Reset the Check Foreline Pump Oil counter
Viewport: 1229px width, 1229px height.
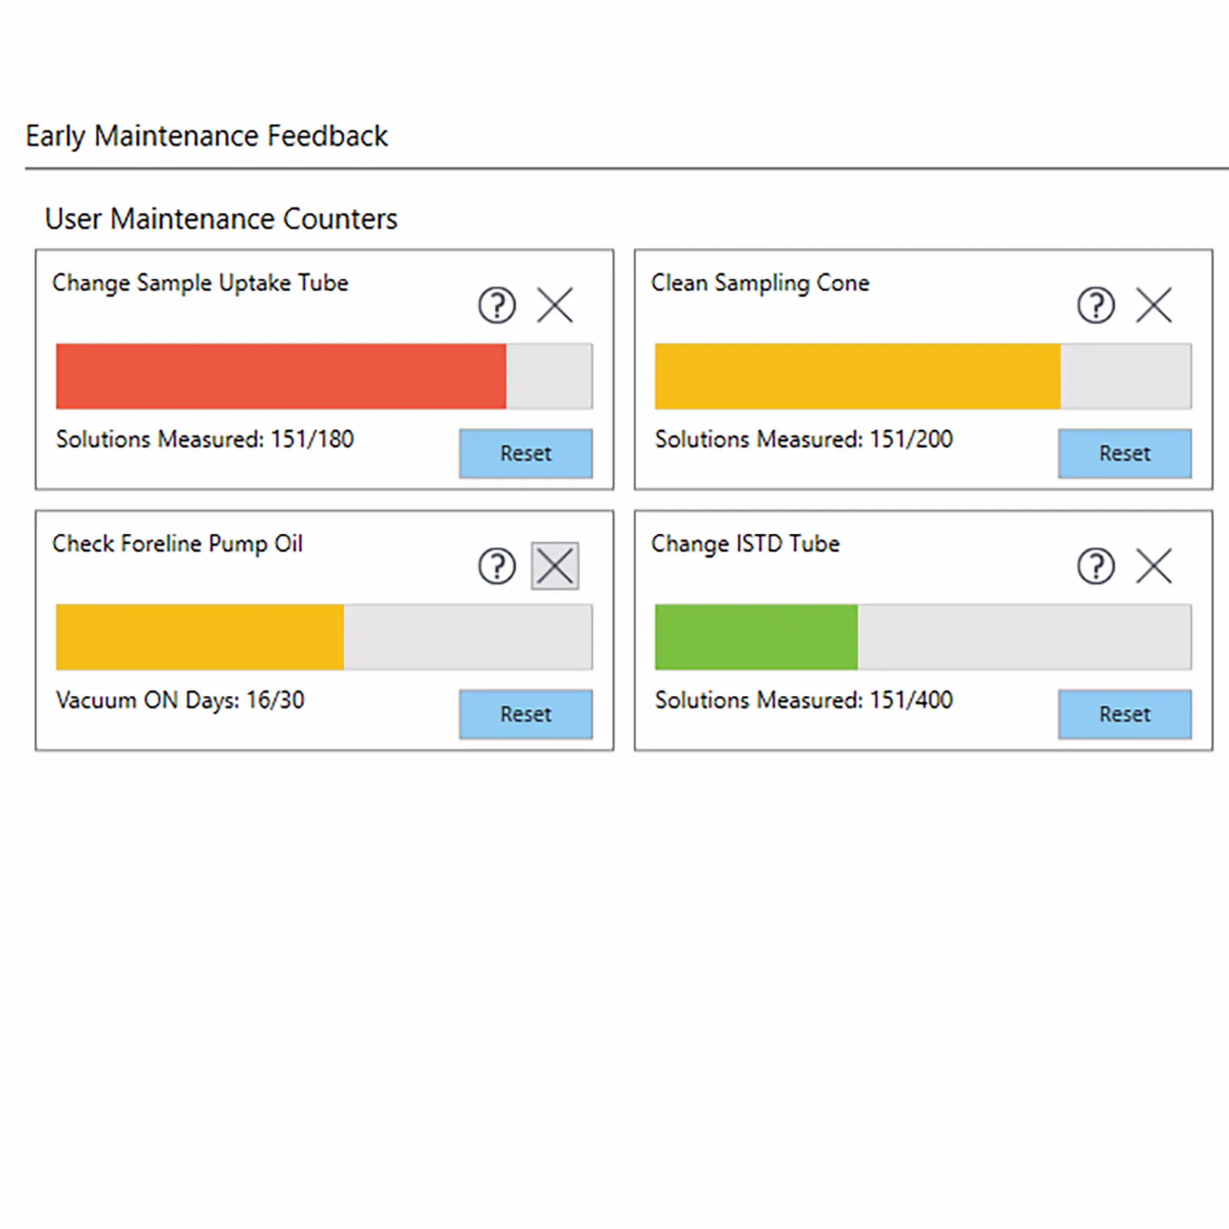pos(525,714)
